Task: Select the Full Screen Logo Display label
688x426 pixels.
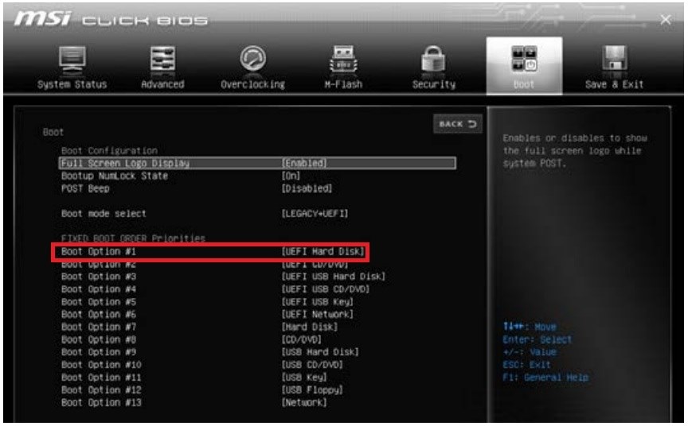Action: click(125, 163)
